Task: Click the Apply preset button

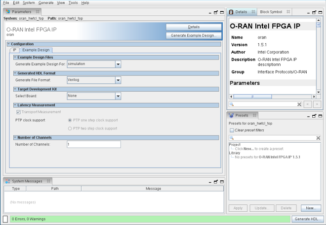Action: coord(238,208)
